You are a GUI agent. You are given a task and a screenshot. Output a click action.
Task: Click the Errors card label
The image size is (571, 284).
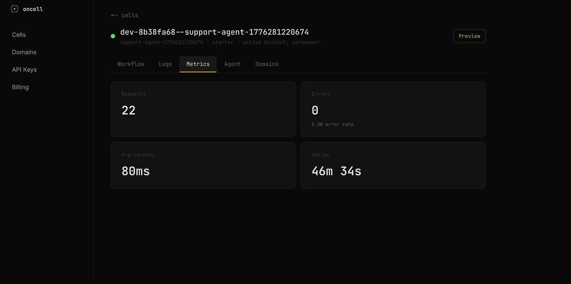(321, 94)
